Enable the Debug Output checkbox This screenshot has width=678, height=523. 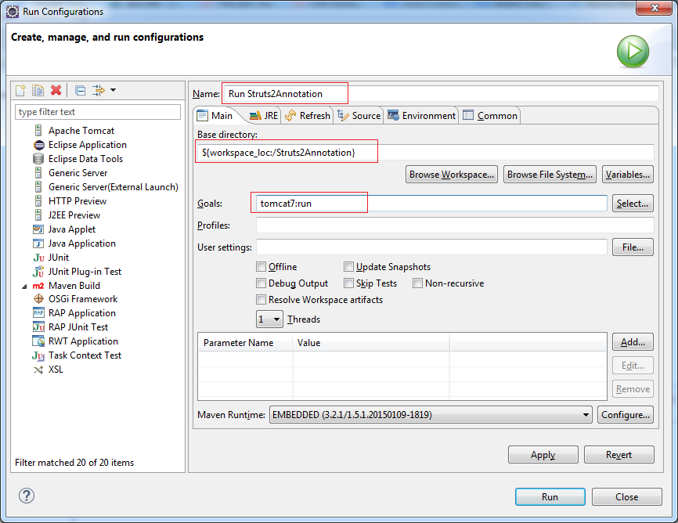click(261, 283)
